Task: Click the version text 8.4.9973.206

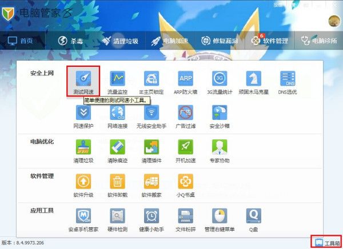Action: pyautogui.click(x=30, y=243)
